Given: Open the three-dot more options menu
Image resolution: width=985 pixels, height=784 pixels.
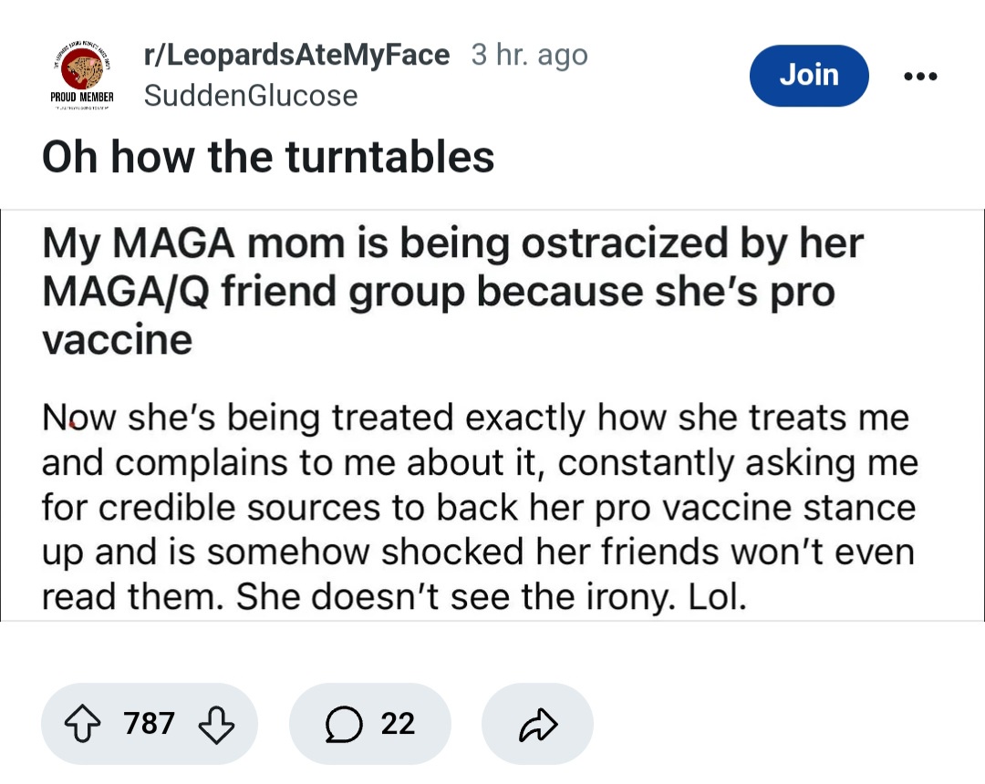Looking at the screenshot, I should click(x=920, y=76).
